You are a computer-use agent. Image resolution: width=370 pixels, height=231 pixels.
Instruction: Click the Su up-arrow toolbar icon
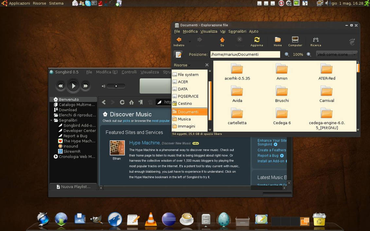tap(222, 40)
